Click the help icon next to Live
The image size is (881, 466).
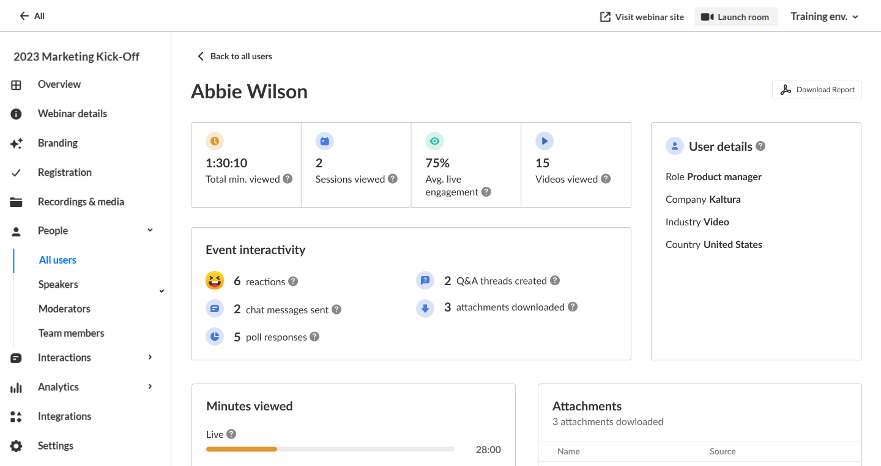[231, 434]
